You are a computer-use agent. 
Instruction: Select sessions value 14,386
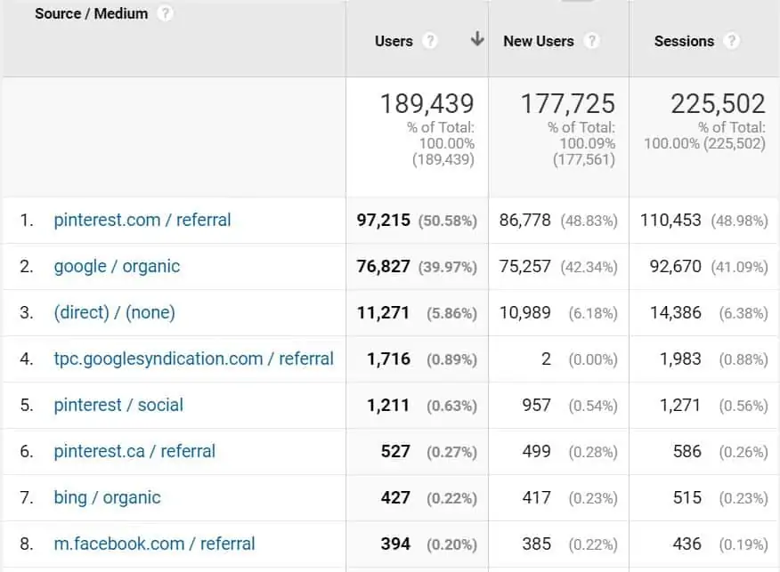pyautogui.click(x=676, y=312)
